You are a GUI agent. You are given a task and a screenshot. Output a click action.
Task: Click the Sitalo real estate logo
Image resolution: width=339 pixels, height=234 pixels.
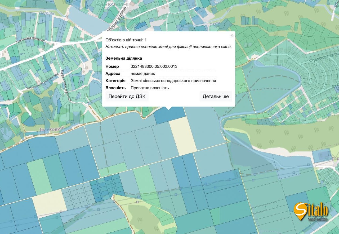click(311, 212)
